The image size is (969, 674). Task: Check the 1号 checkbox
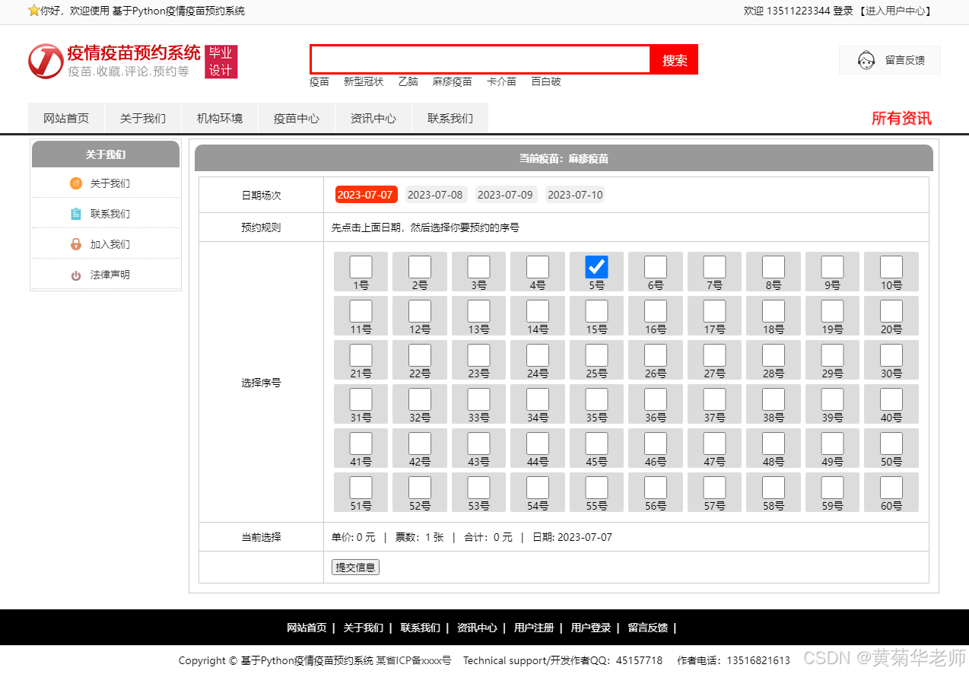point(361,267)
